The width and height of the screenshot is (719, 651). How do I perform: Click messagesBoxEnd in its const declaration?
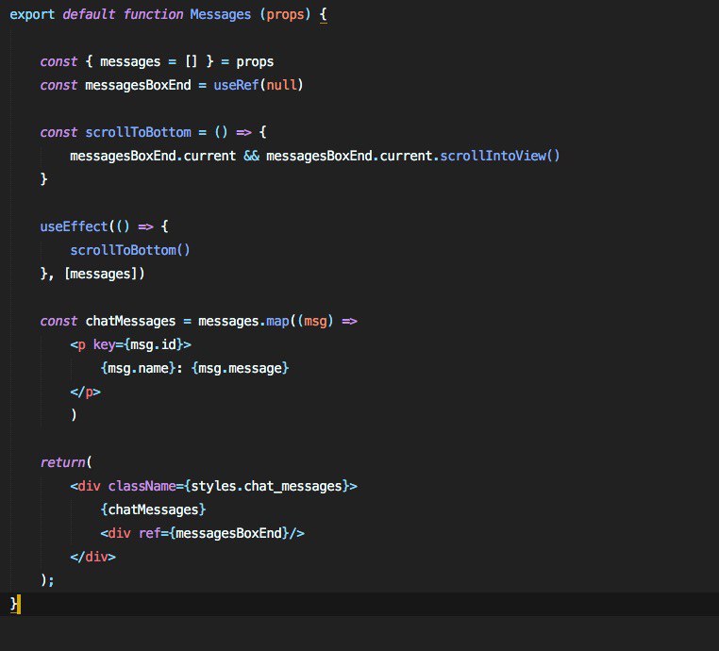pyautogui.click(x=138, y=85)
